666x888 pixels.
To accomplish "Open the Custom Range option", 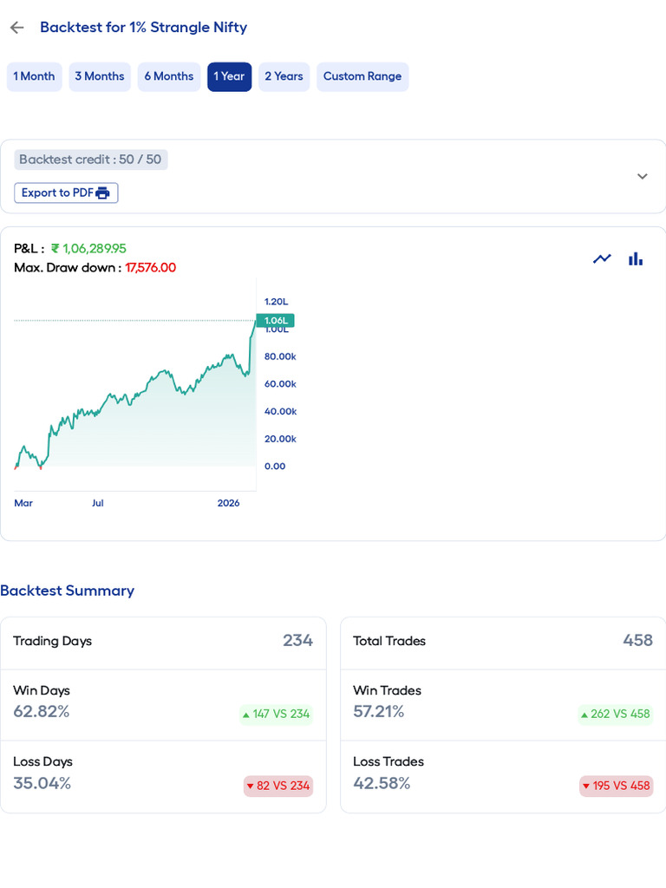I will pos(362,76).
